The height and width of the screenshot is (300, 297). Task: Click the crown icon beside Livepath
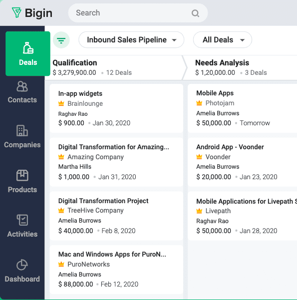[199, 211]
